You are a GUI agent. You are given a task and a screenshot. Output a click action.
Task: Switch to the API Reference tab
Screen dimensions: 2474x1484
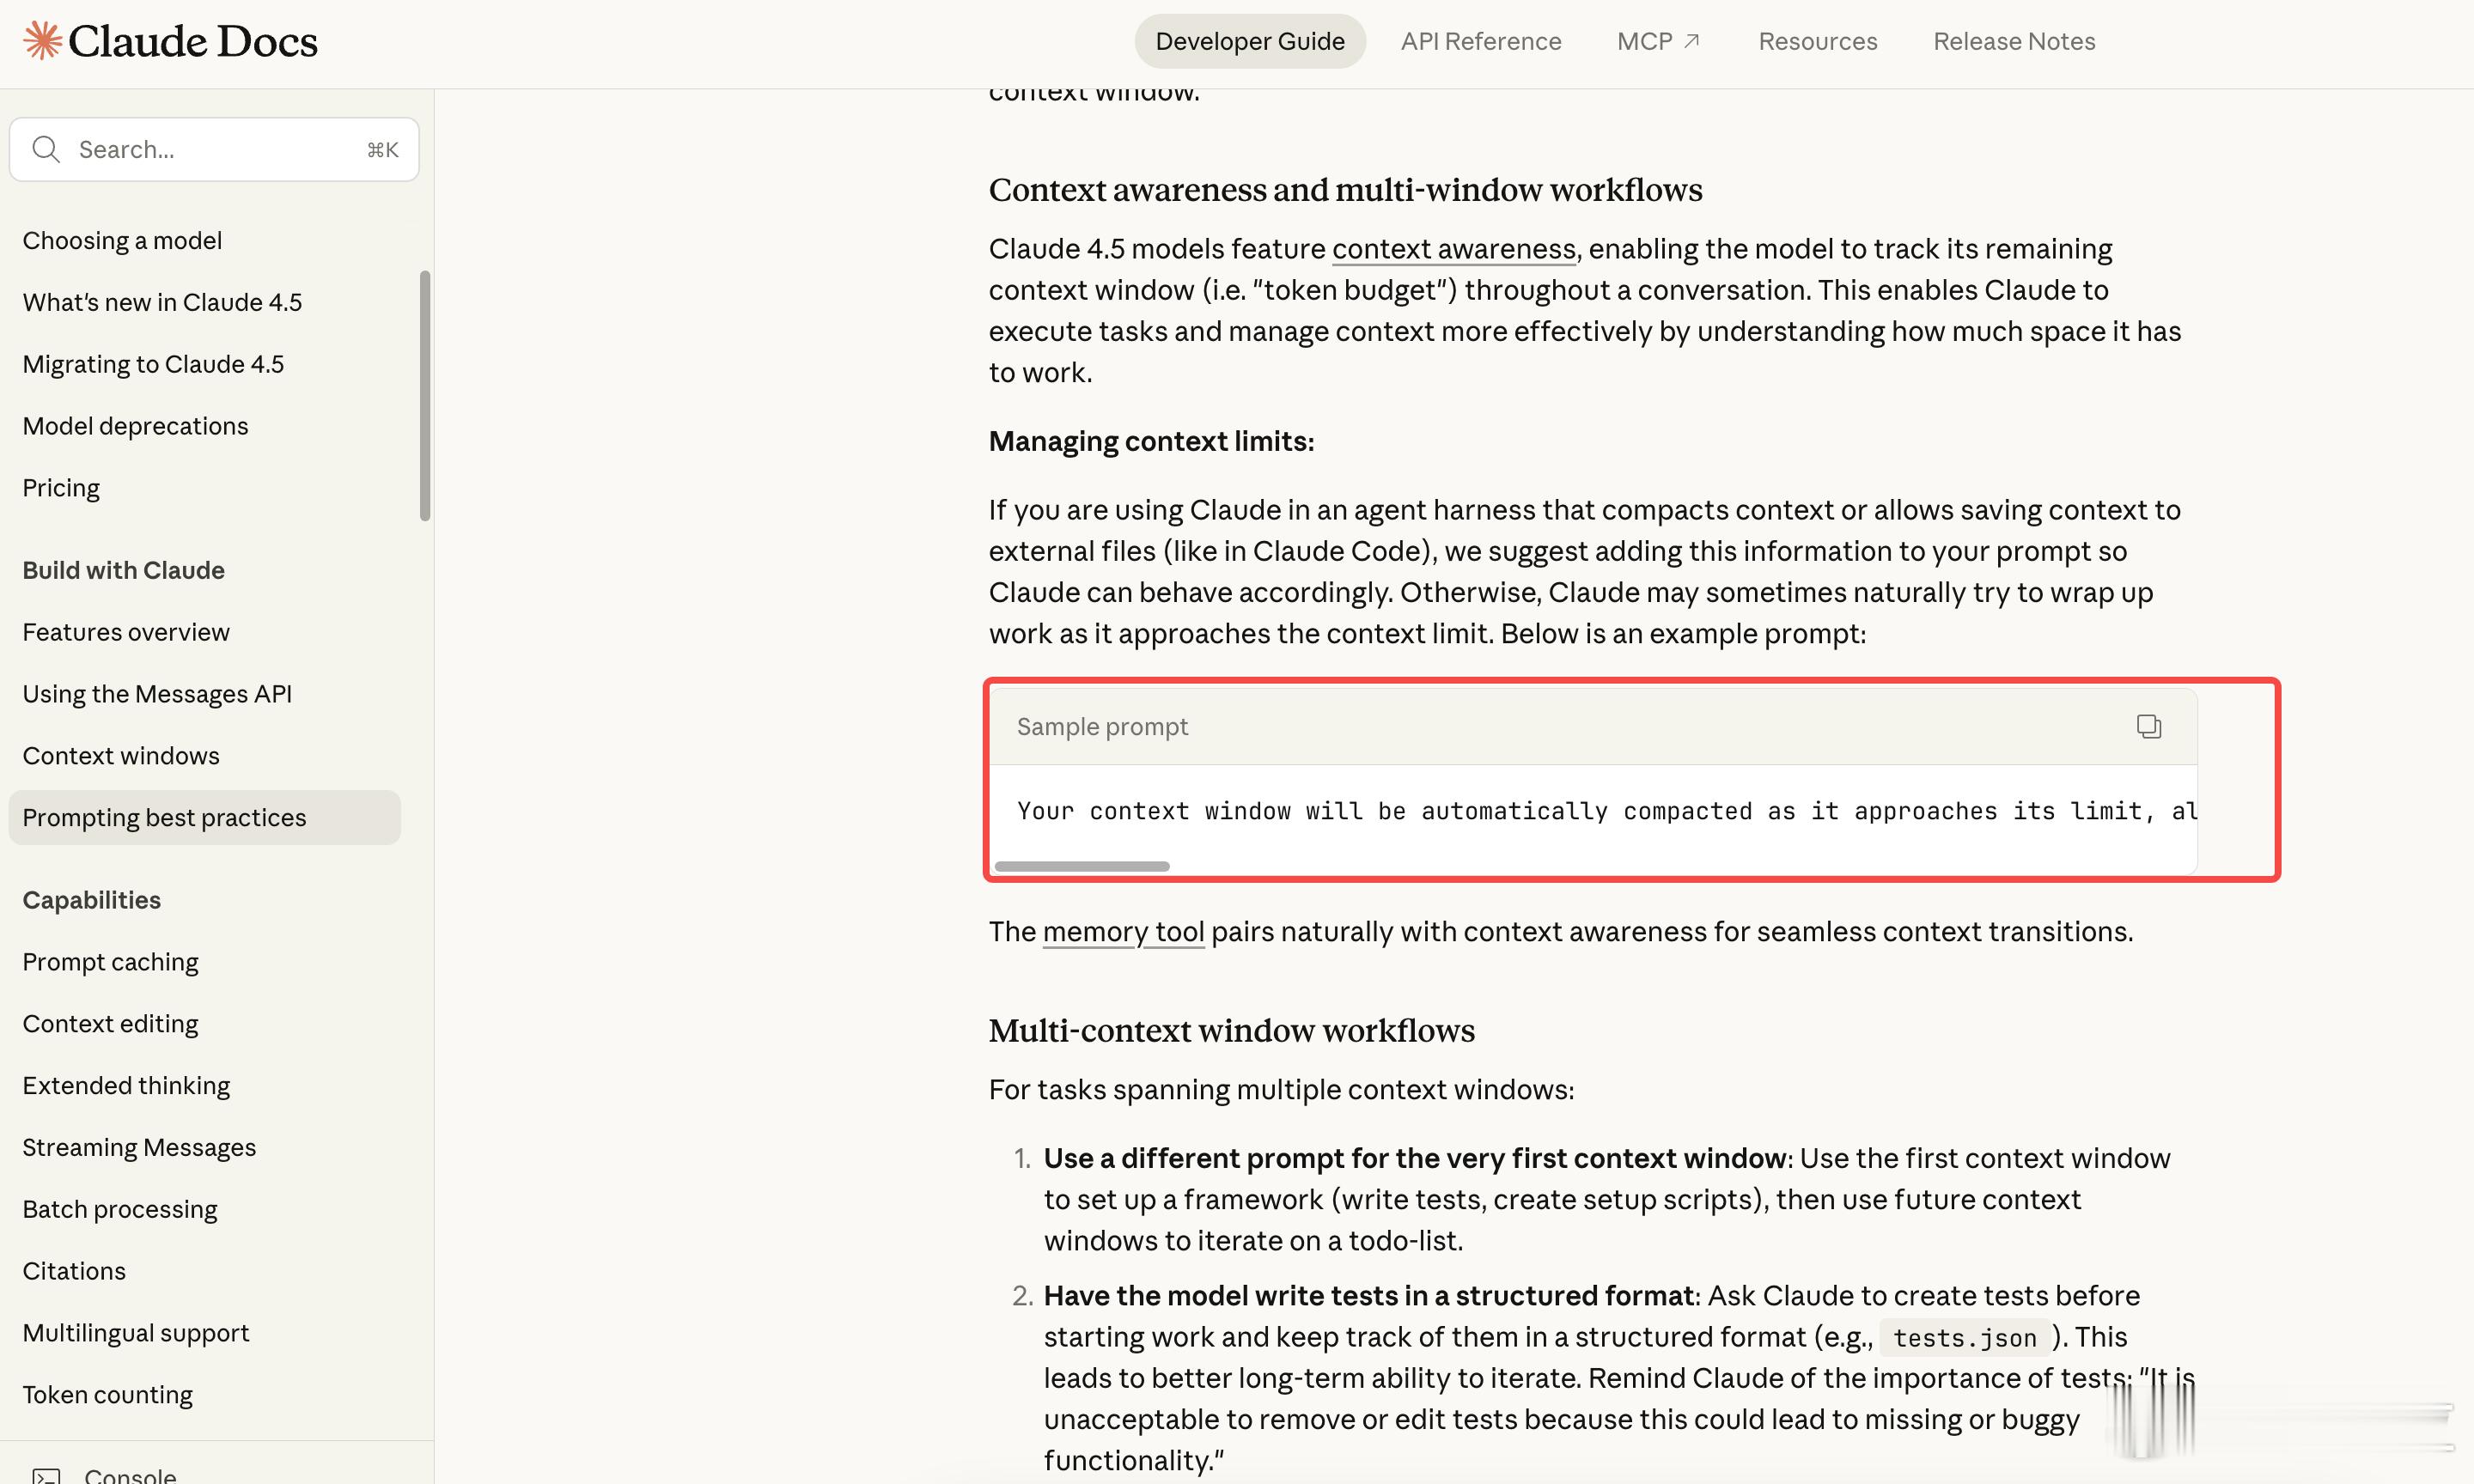1480,41
